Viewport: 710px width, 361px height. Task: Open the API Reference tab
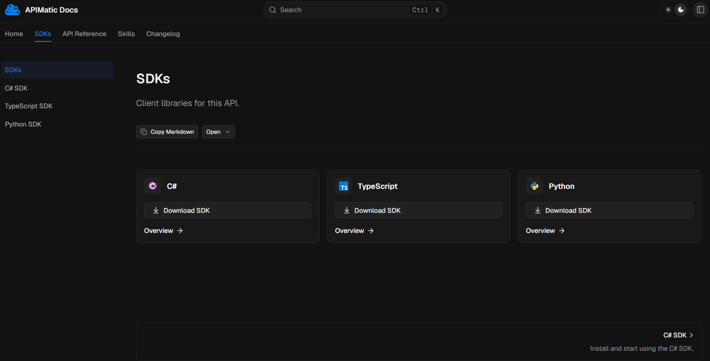coord(84,34)
